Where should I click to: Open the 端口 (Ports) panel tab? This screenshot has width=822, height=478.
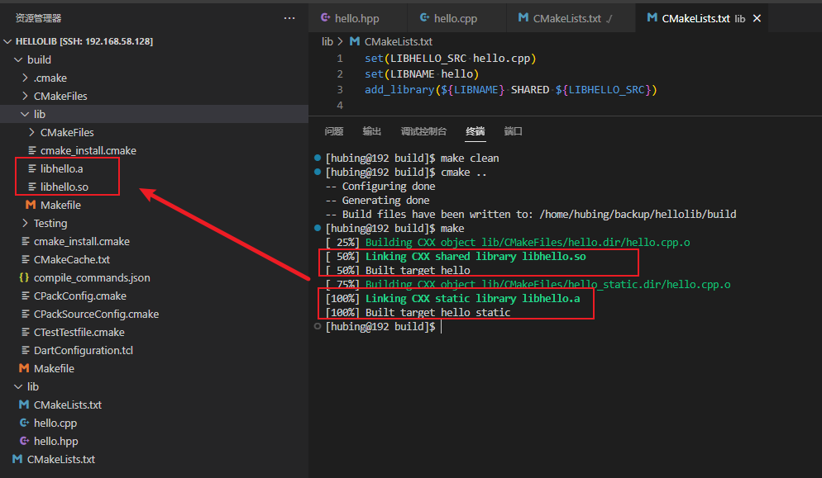pyautogui.click(x=514, y=131)
